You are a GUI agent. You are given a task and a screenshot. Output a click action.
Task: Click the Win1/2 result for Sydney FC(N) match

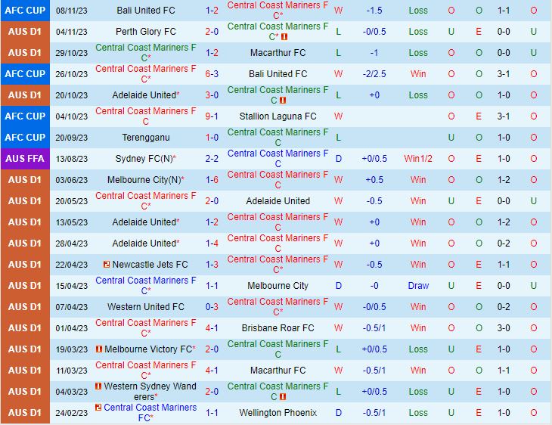pyautogui.click(x=418, y=159)
